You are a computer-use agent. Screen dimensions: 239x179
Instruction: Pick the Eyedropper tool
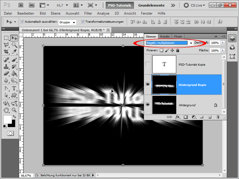14,52
